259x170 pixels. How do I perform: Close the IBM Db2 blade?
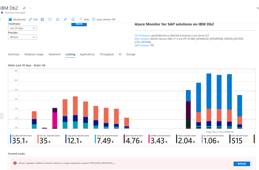click(258, 8)
